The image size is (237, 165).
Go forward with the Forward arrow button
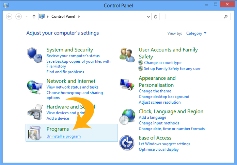(19, 16)
